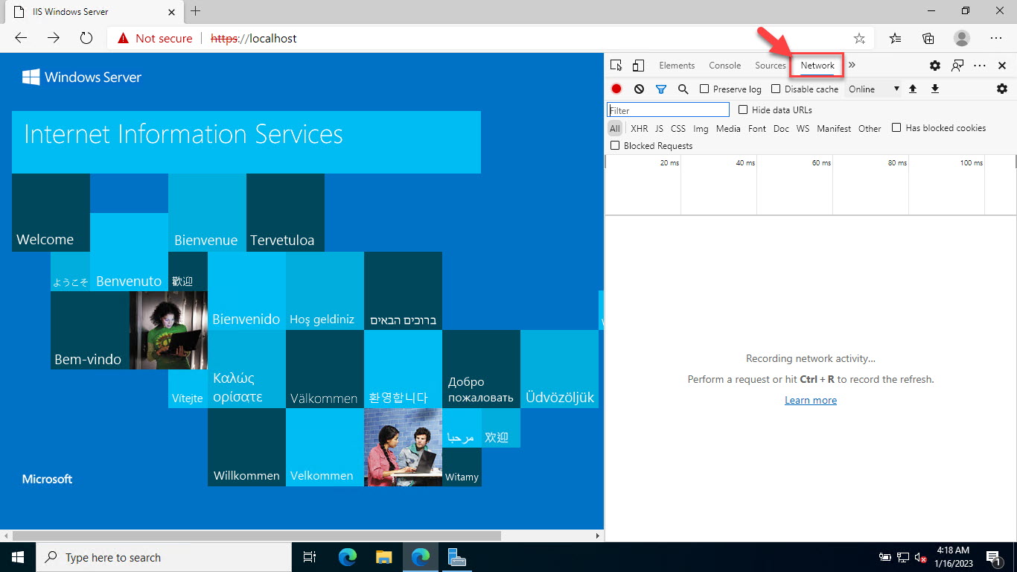Screen dimensions: 1017x572
Task: Go forward in browser
Action: tap(54, 38)
